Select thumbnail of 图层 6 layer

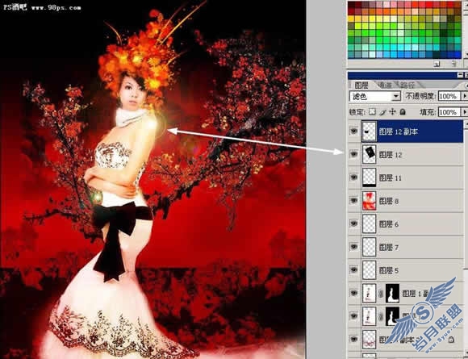(369, 223)
